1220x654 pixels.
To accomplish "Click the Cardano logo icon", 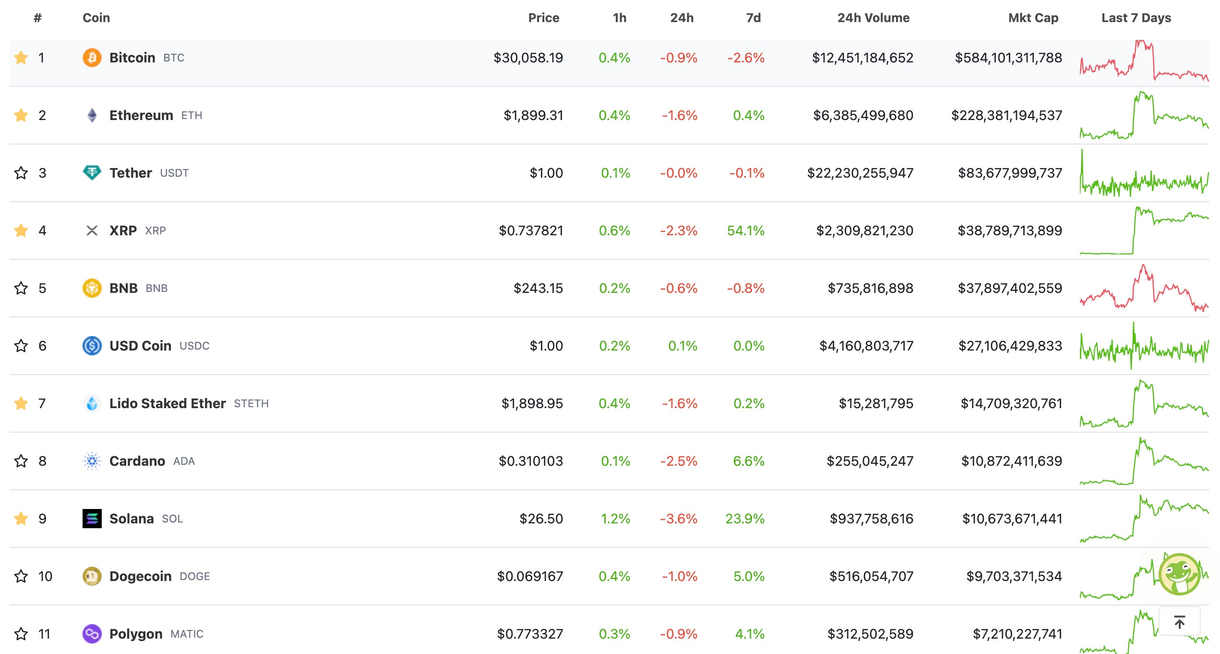I will [x=92, y=461].
